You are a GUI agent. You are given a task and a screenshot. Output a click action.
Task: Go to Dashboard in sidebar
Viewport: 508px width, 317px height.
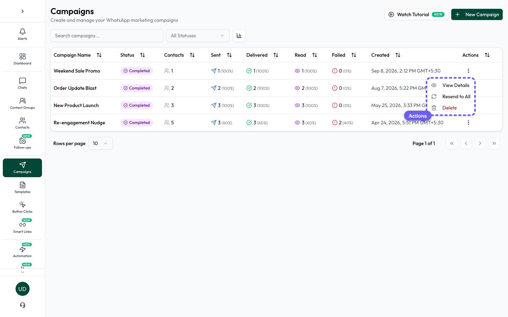point(22,59)
